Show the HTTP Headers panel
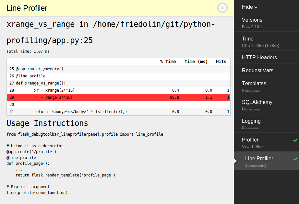The width and height of the screenshot is (299, 204). [x=259, y=57]
